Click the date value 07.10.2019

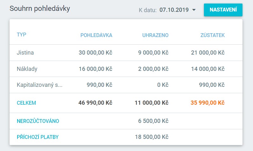click(175, 10)
